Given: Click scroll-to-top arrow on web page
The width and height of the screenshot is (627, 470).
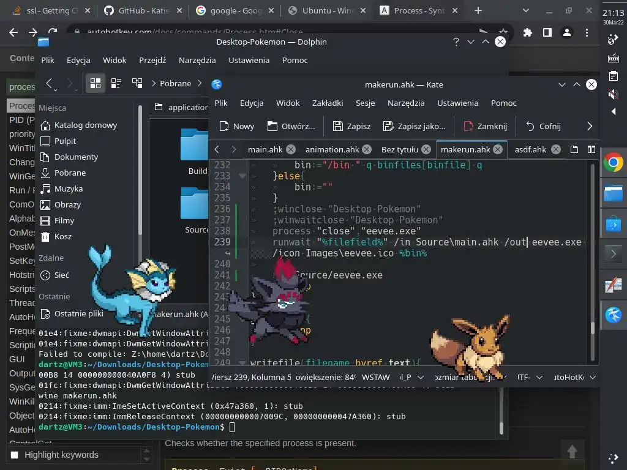Looking at the screenshot, I should point(573,452).
